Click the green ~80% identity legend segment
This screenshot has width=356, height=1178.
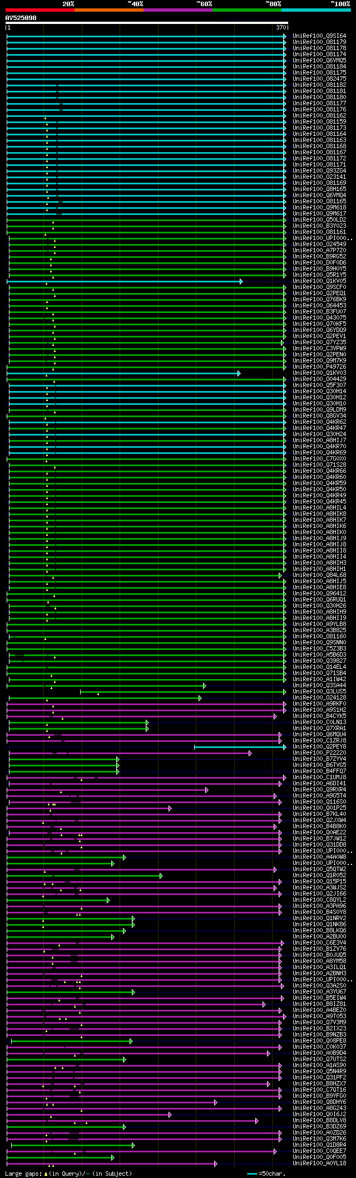pyautogui.click(x=247, y=10)
